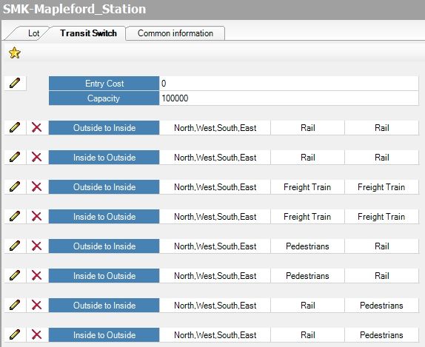The height and width of the screenshot is (347, 425).
Task: Edit first Outside to Inside Rail row
Action: [x=15, y=127]
